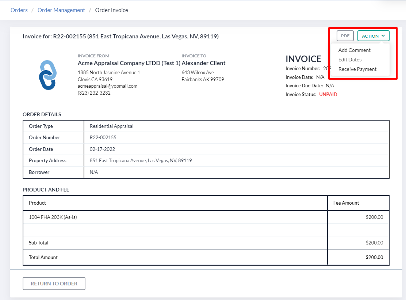Screen dimensions: 406x300
Task: Click the Invoice Due Date label
Action: coord(304,86)
